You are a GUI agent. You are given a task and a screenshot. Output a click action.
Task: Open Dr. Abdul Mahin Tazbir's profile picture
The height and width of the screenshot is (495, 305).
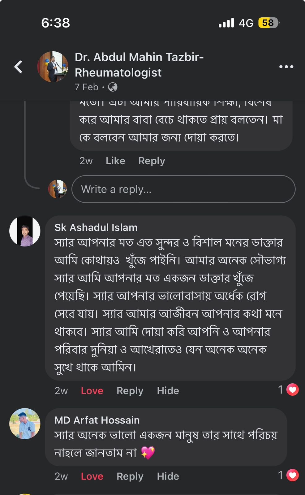[x=53, y=67]
